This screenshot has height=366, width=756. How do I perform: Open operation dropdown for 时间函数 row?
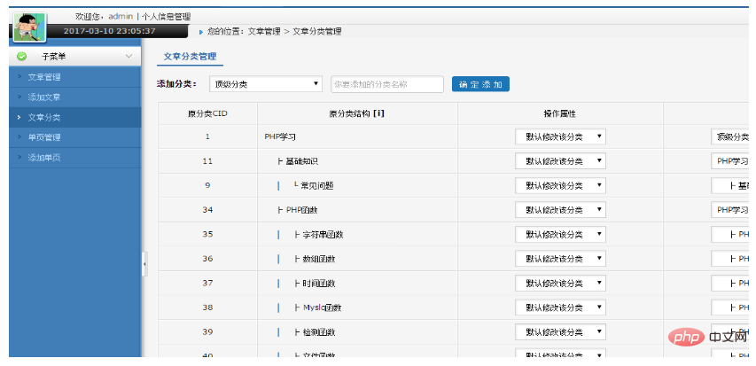(x=560, y=283)
